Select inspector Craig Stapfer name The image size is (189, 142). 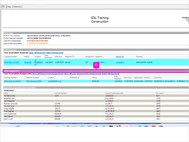coord(9,108)
